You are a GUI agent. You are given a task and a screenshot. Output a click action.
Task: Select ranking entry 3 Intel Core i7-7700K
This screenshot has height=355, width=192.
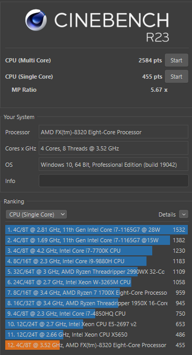[x=96, y=251]
